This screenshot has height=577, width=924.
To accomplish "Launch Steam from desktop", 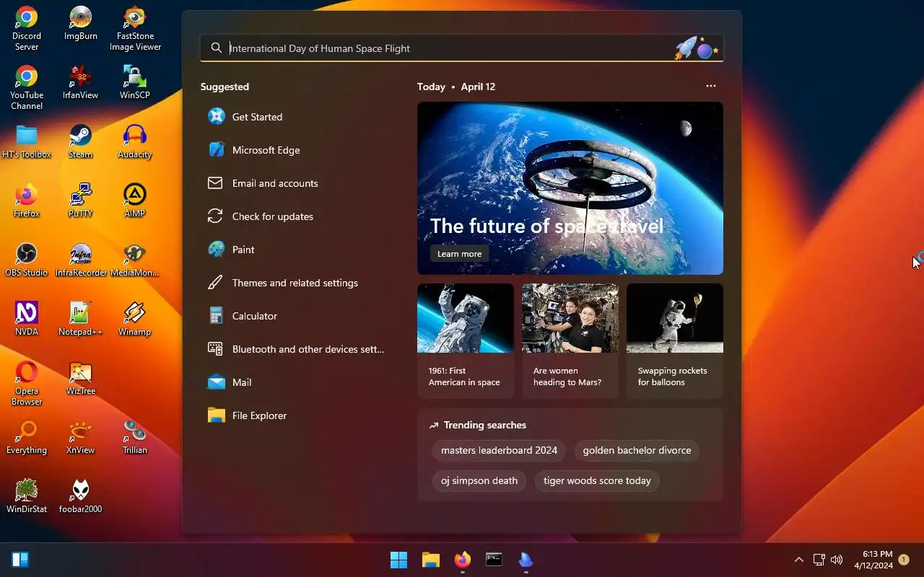I will pos(81,142).
